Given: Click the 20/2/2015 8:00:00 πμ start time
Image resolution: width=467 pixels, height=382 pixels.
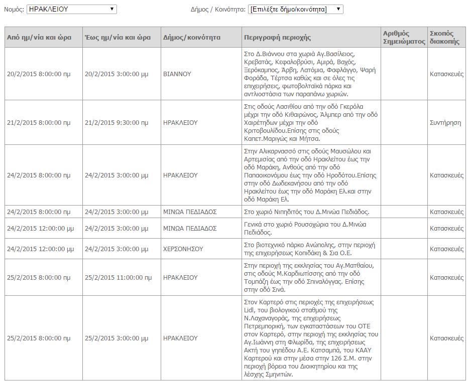Looking at the screenshot, I should tap(39, 74).
